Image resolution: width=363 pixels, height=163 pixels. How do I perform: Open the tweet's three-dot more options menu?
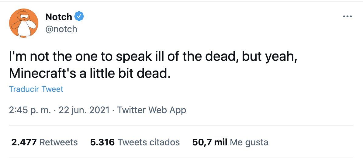click(347, 16)
